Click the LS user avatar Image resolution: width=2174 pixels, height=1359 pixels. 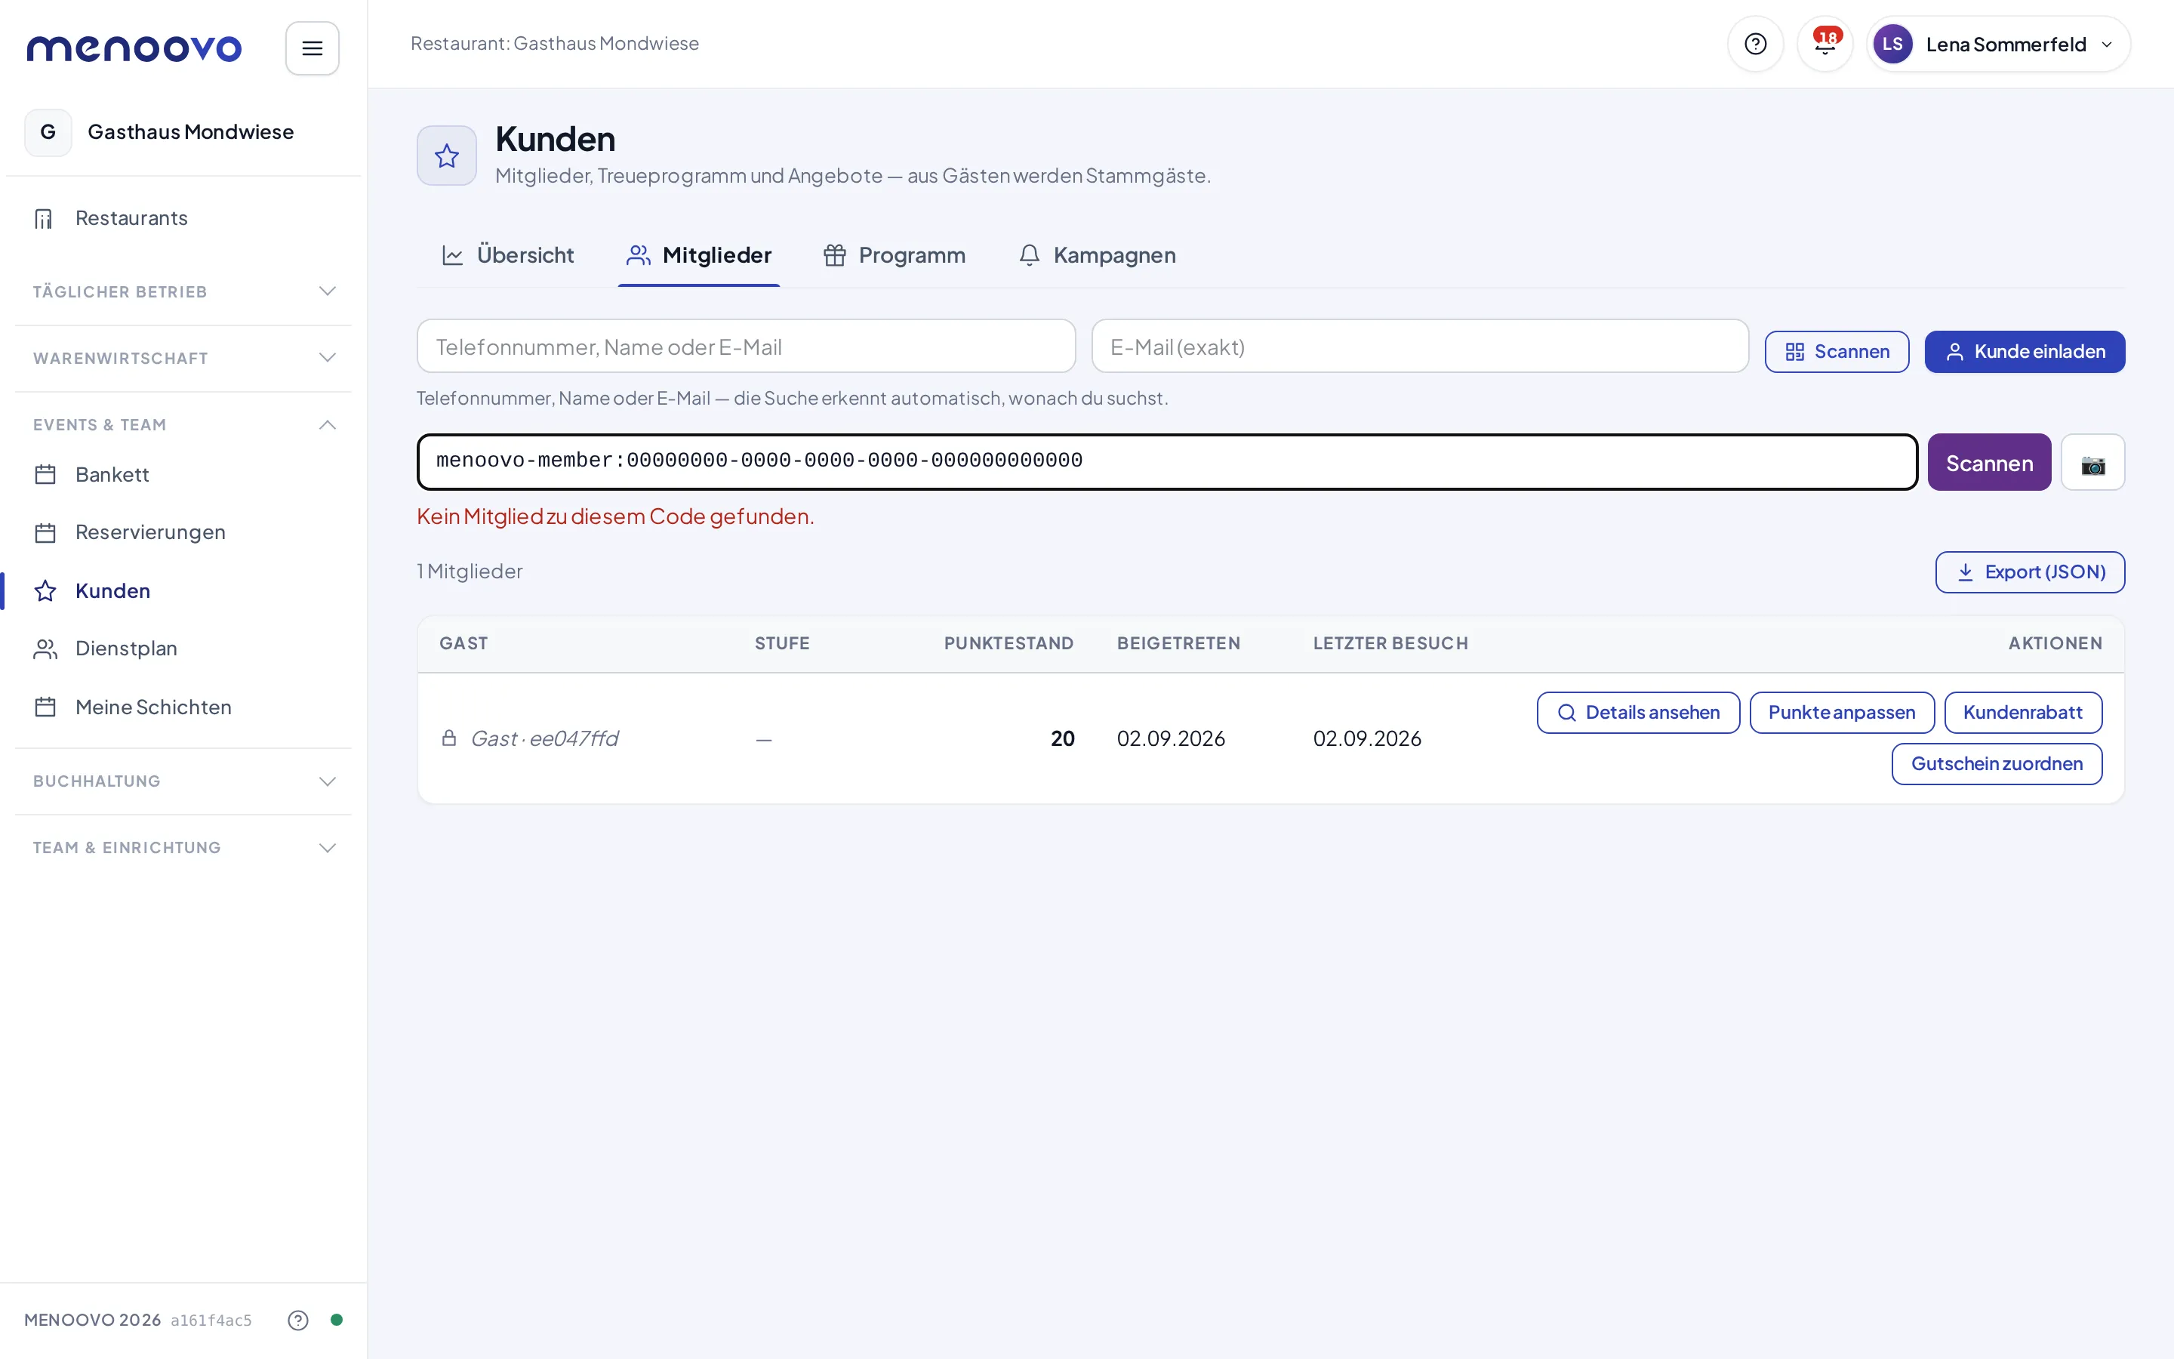pyautogui.click(x=1892, y=44)
